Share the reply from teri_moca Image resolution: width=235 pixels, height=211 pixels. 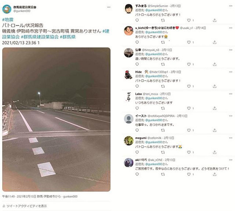(215, 108)
